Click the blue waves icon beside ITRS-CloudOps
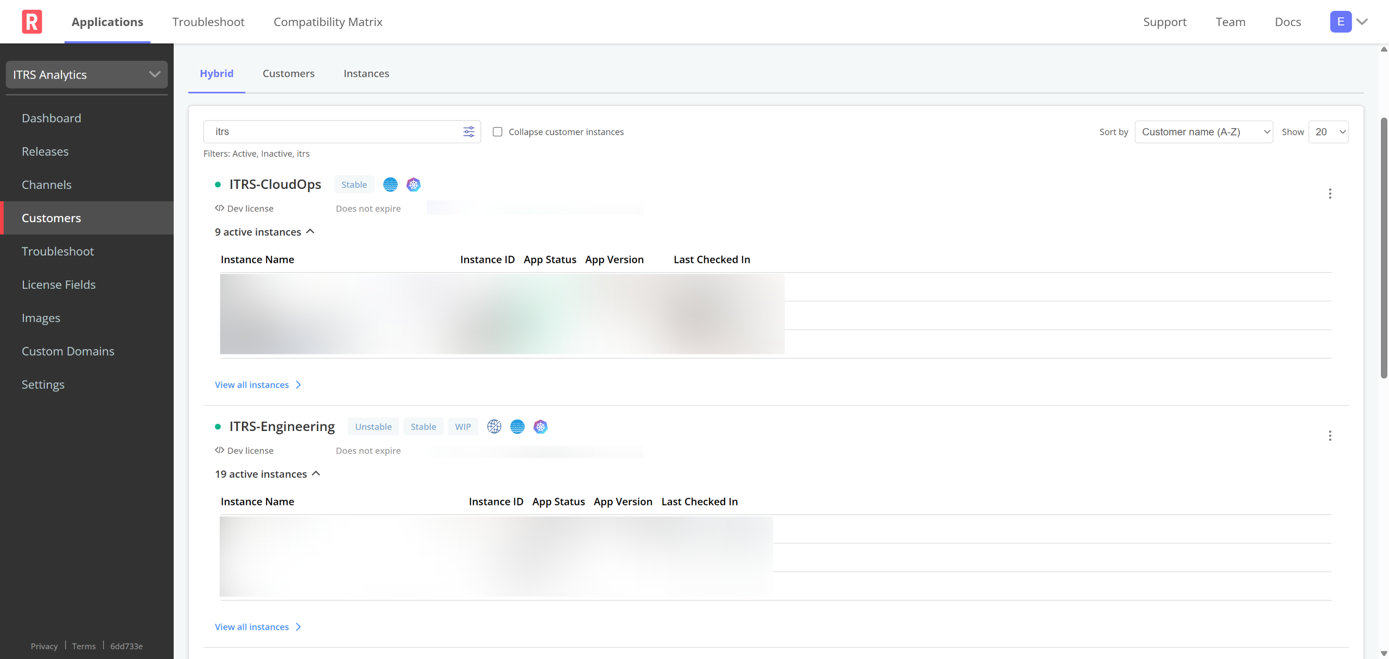The height and width of the screenshot is (659, 1389). pyautogui.click(x=390, y=185)
